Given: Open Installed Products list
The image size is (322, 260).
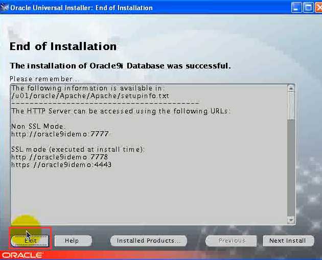Looking at the screenshot, I should [x=149, y=241].
